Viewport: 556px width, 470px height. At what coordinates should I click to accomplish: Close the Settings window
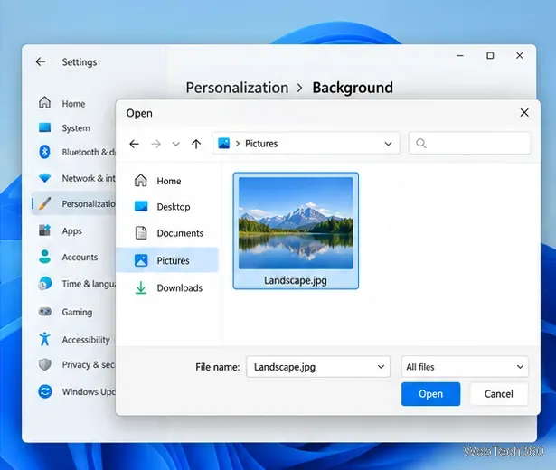click(x=520, y=56)
